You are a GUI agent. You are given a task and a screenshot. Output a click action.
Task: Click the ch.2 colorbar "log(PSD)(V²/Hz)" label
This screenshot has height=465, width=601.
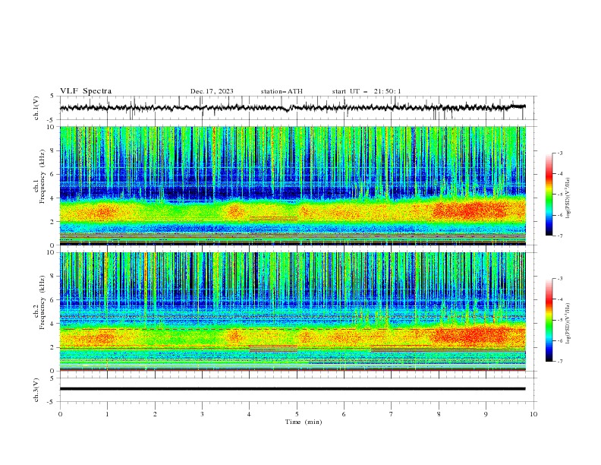568,324
